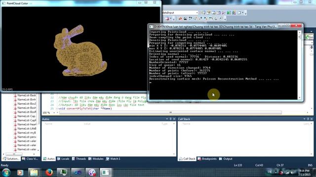Click the INS status bar indicator
Screen dimensions: 316x177
[x=310, y=165]
